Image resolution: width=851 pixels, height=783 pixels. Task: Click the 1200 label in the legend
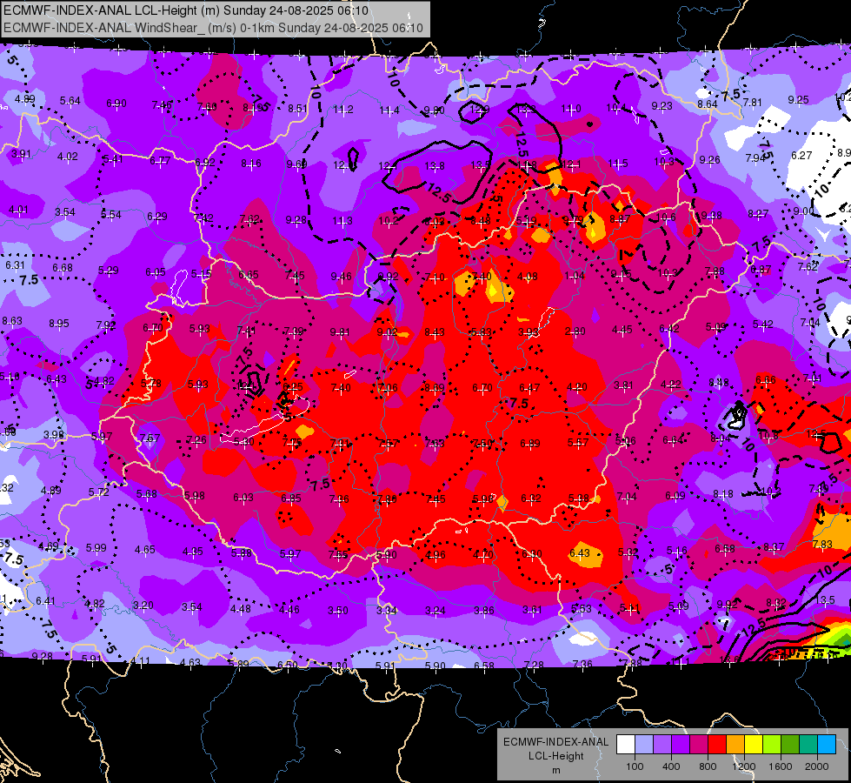point(744,766)
